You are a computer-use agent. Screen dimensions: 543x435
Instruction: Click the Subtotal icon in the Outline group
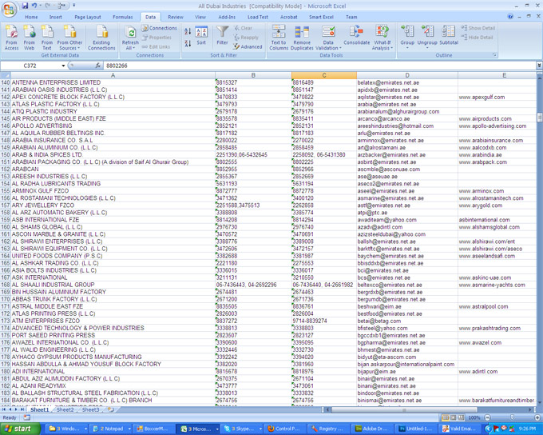click(449, 36)
